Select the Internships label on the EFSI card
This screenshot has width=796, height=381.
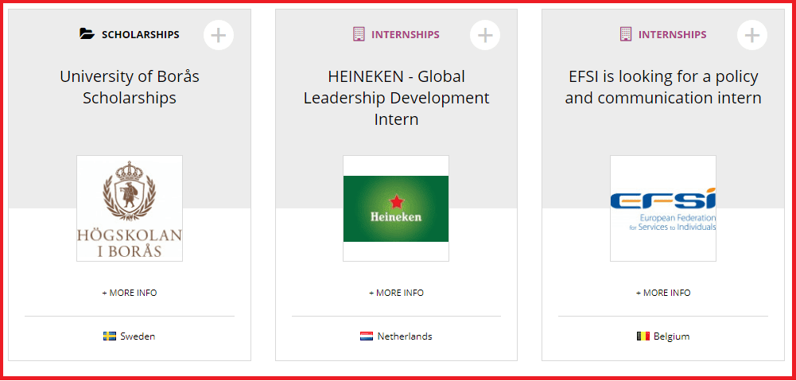tap(672, 35)
